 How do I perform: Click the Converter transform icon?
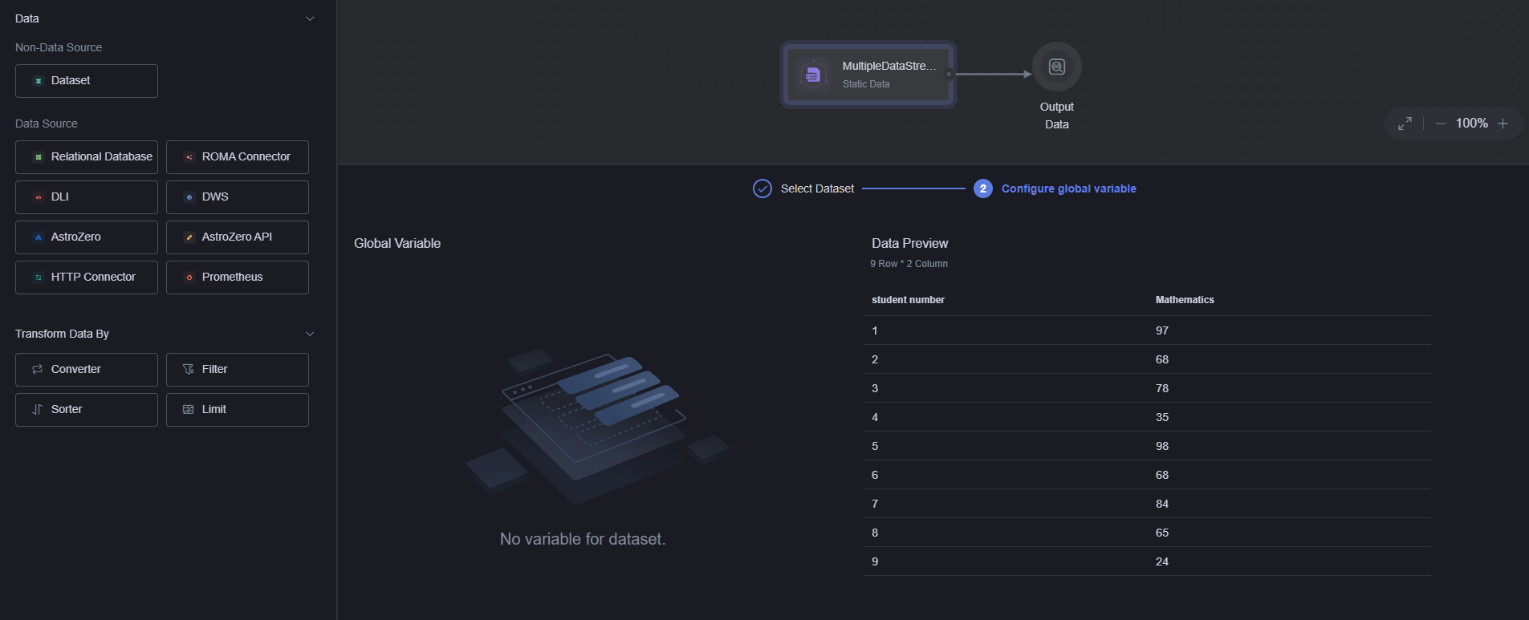pyautogui.click(x=37, y=369)
